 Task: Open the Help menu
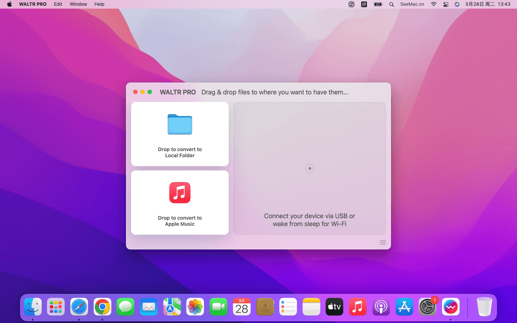coord(99,4)
